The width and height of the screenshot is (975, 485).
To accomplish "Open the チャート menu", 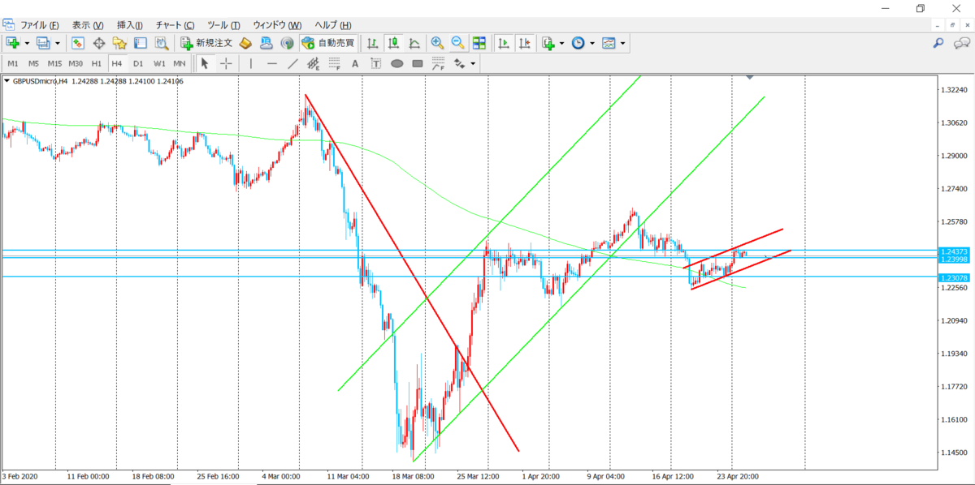I will (175, 25).
